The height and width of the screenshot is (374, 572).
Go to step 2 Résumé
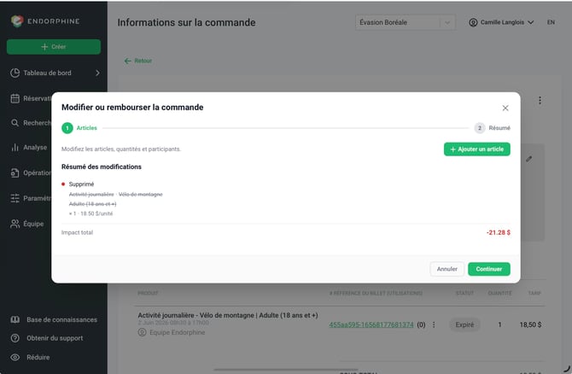coord(492,128)
